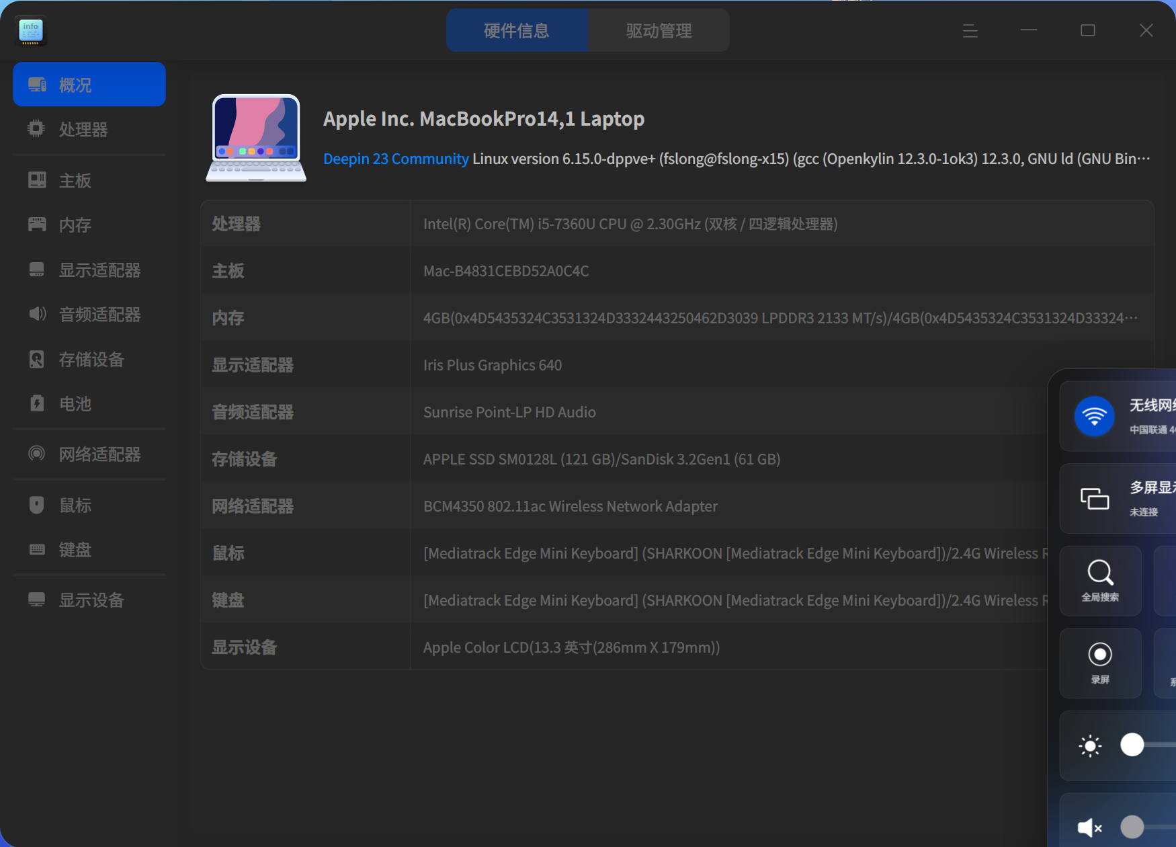Screen dimensions: 1176x847
Task: Select 内存 label in the sidebar
Action: [x=75, y=225]
